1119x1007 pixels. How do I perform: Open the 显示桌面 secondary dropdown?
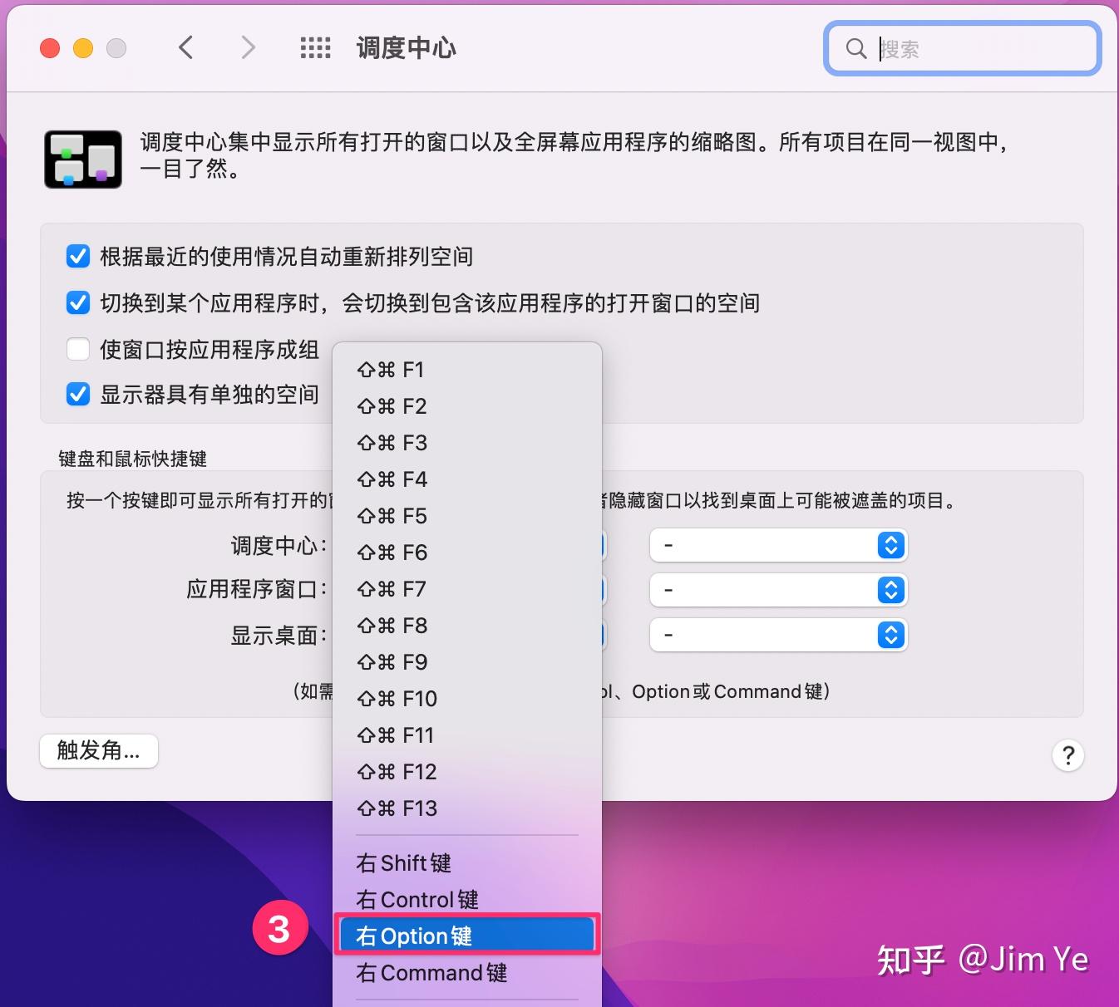778,635
